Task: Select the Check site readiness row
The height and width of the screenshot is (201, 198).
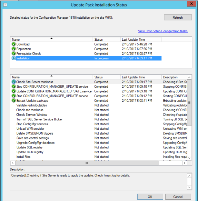Action: pos(99,110)
